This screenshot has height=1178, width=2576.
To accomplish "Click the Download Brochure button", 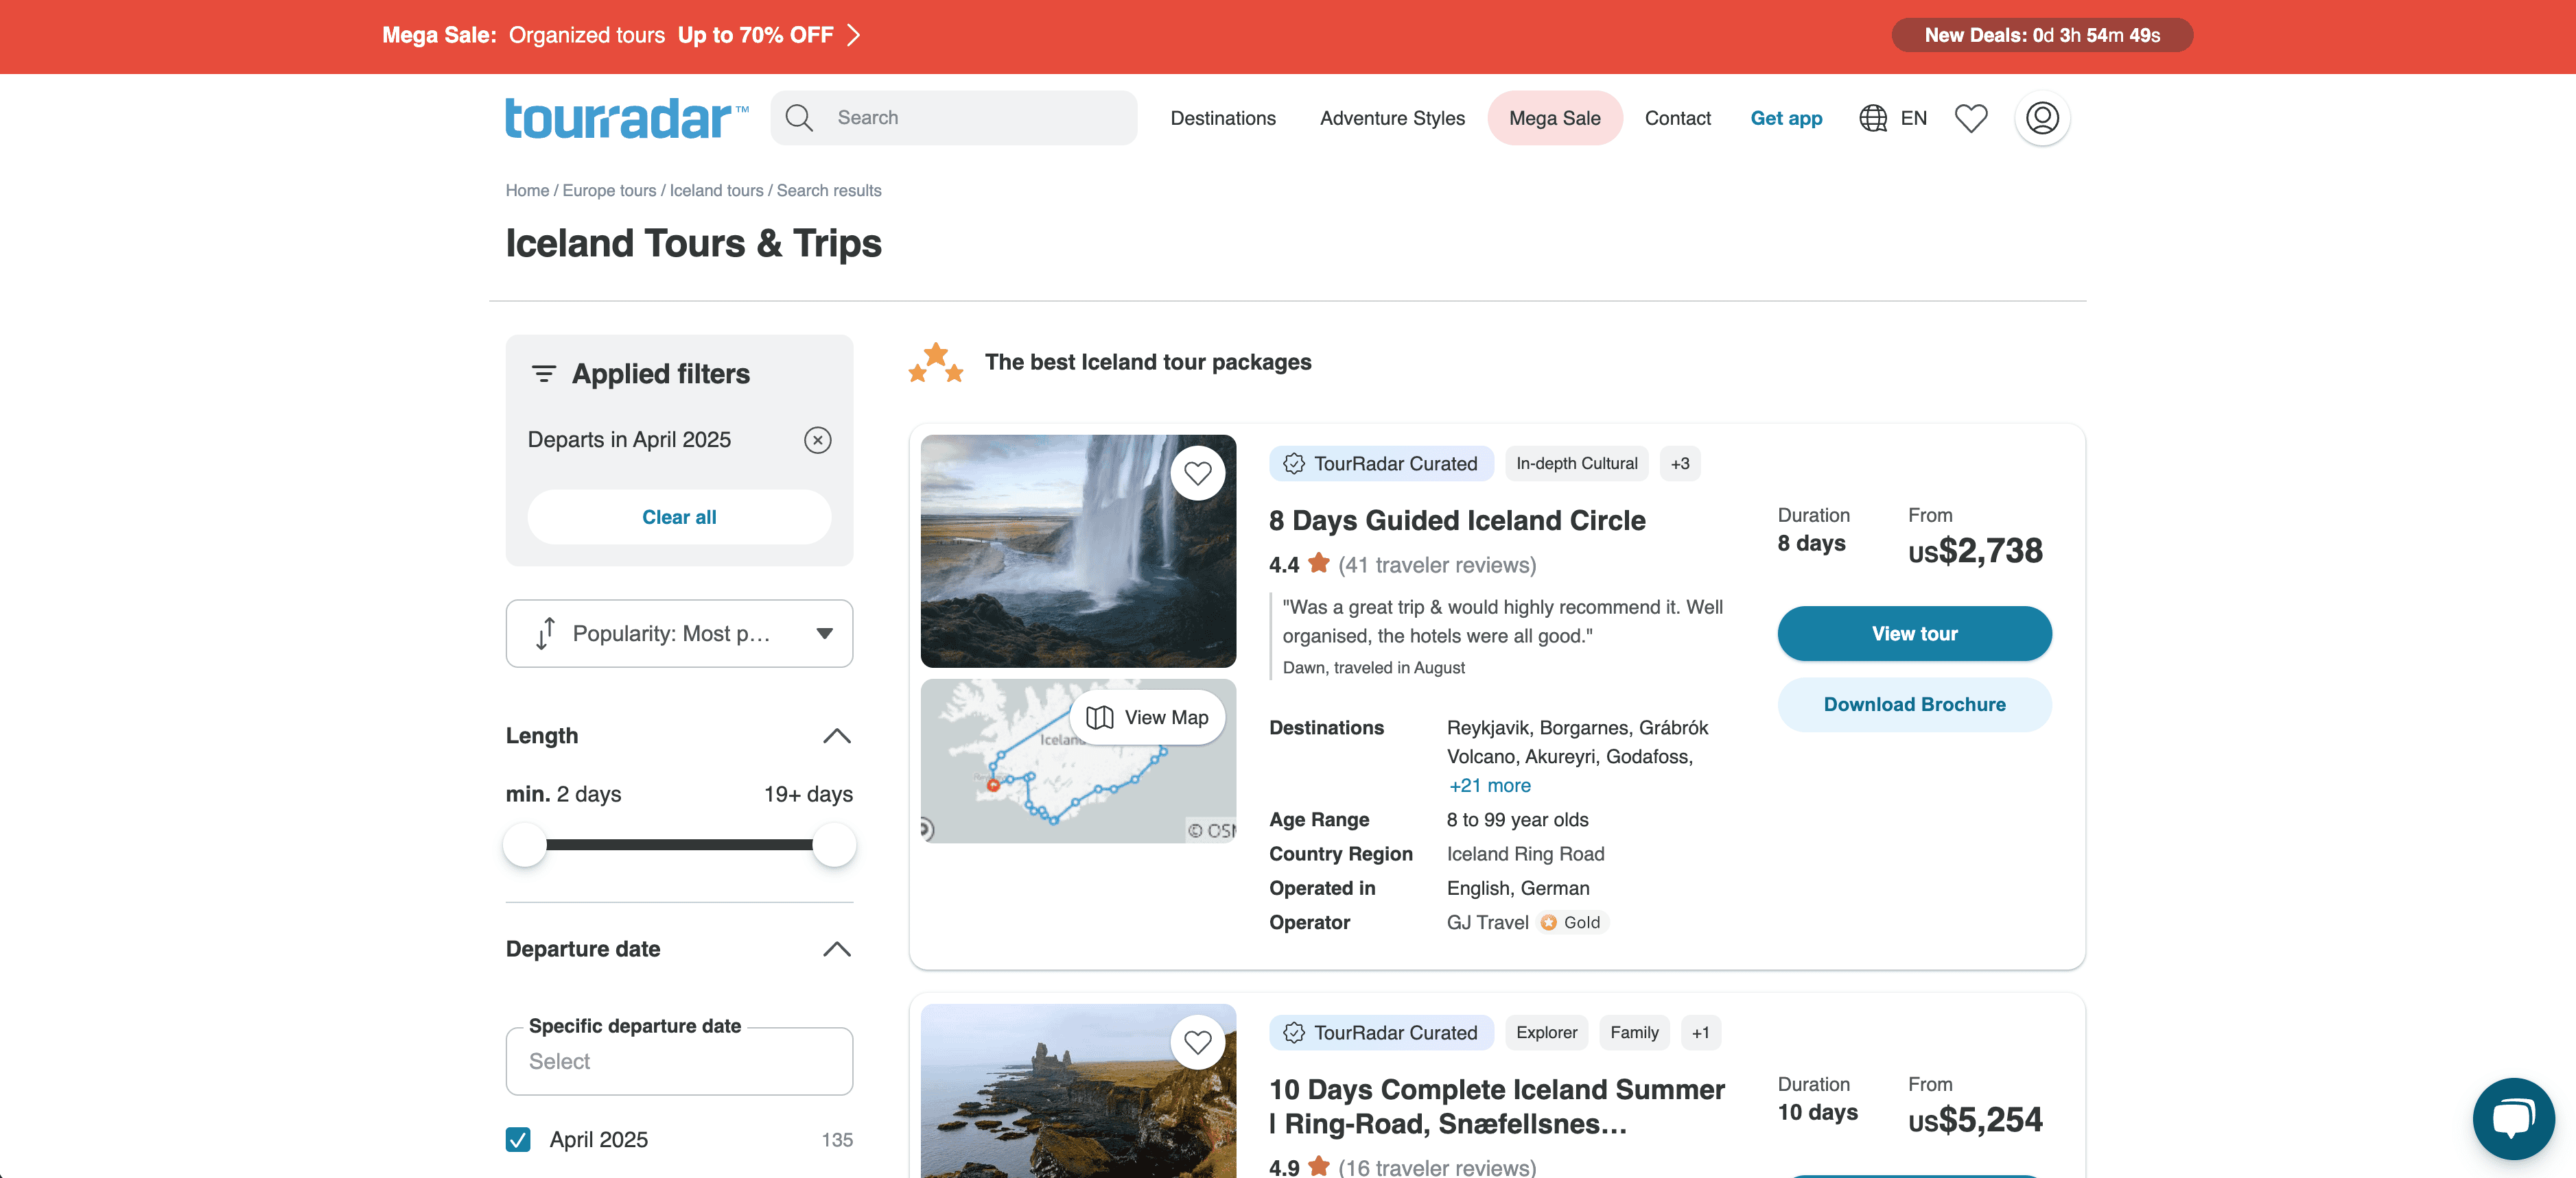I will [1913, 704].
